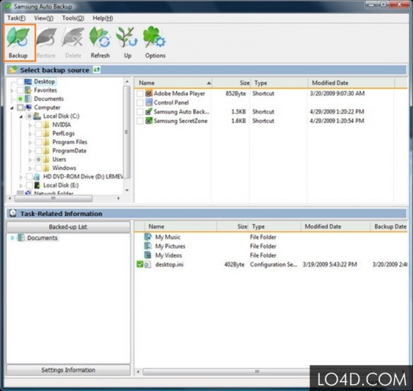
Task: Expand Documents in the Backed-up List
Action: point(12,238)
